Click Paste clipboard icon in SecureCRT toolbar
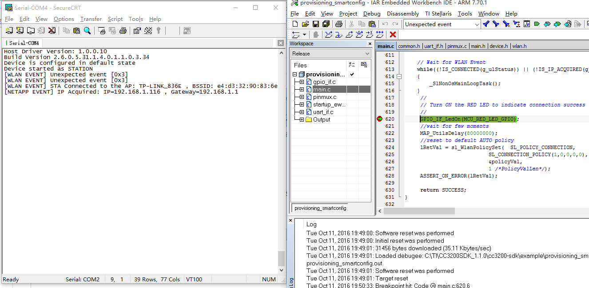 click(x=76, y=31)
